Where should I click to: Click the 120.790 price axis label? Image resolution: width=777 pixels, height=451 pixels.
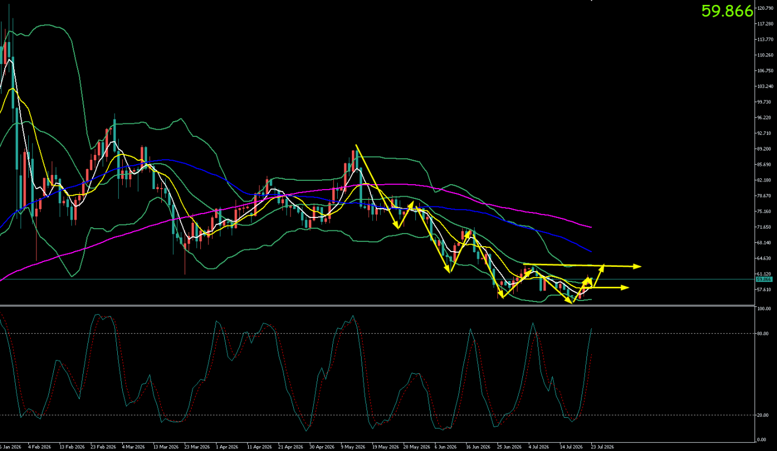766,8
